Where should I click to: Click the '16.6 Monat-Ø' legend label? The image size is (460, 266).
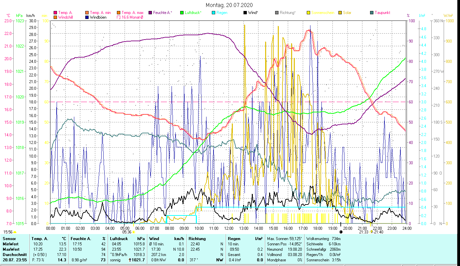(132, 17)
